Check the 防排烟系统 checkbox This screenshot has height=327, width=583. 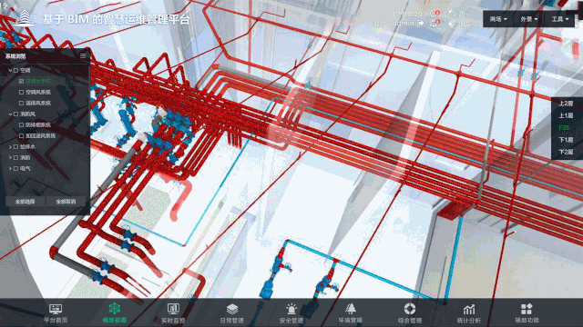[21, 125]
